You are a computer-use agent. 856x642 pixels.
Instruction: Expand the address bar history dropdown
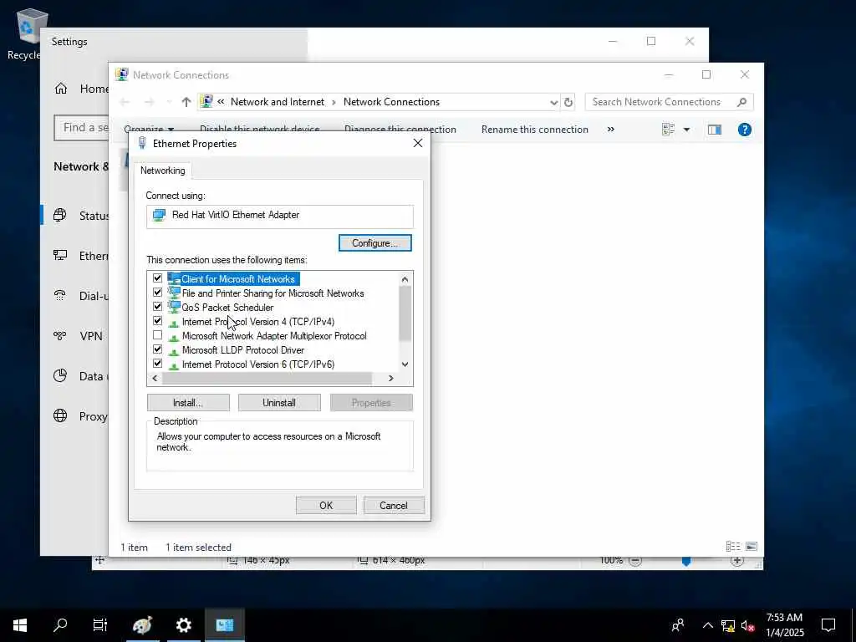[x=553, y=102]
